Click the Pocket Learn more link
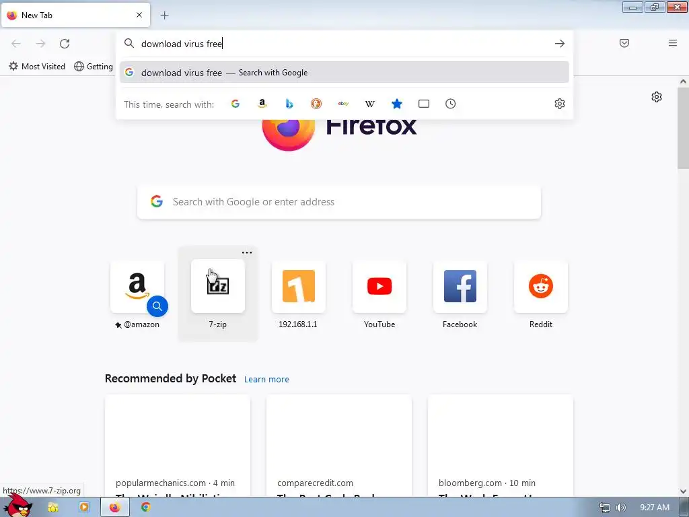The width and height of the screenshot is (689, 517). [266, 380]
